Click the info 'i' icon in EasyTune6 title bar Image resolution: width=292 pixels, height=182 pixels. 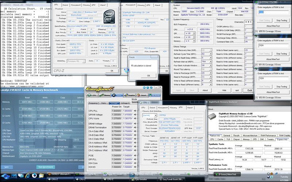coord(151,87)
